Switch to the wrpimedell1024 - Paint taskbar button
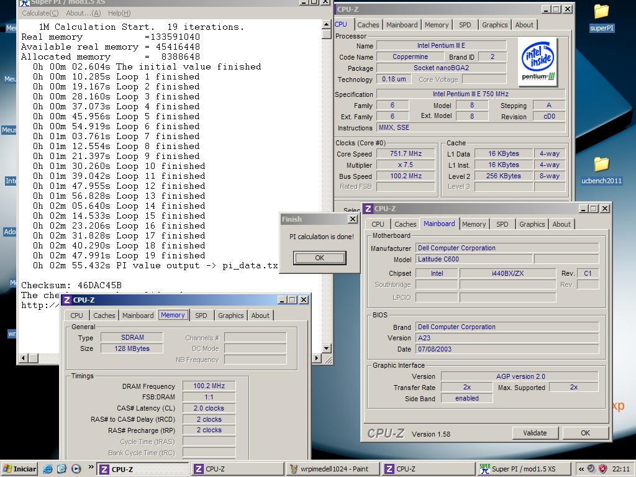 (x=333, y=469)
